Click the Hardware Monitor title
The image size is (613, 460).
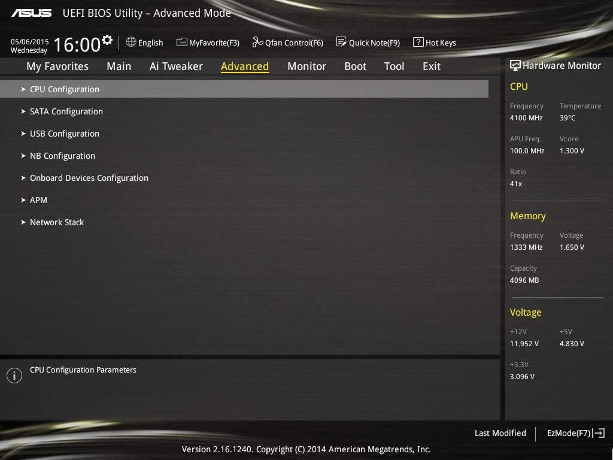click(562, 66)
